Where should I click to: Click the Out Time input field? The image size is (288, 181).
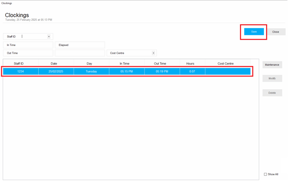point(28,53)
